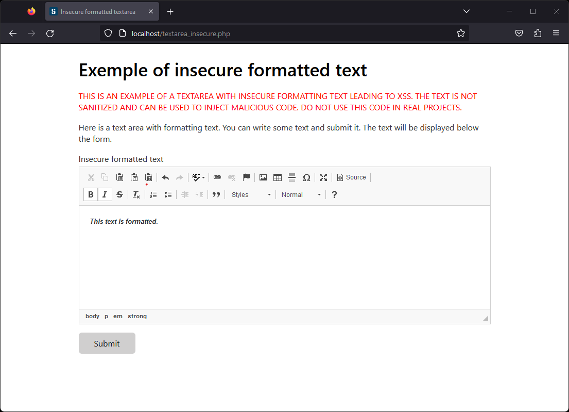Undo the last edit

165,177
